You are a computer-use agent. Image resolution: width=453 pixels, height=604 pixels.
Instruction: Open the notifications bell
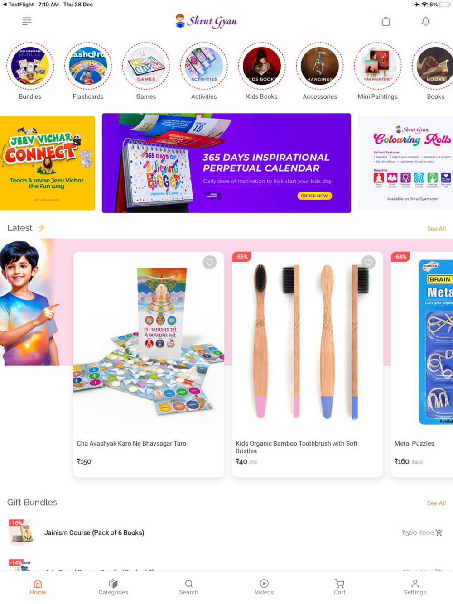pyautogui.click(x=425, y=21)
